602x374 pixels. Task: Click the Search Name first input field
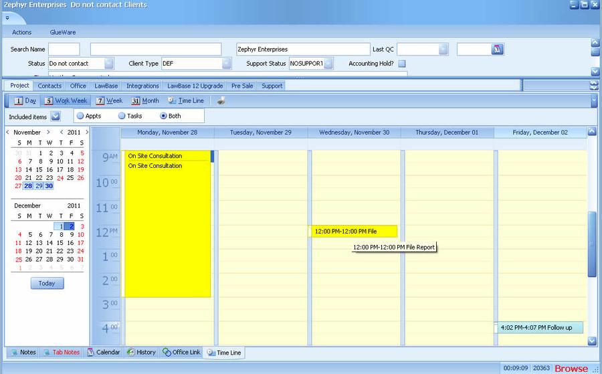pos(64,49)
